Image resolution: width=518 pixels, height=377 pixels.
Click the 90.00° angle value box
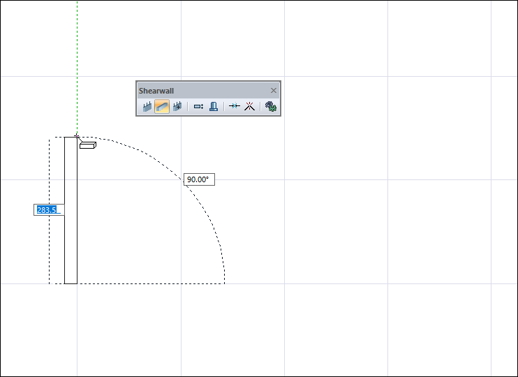198,179
